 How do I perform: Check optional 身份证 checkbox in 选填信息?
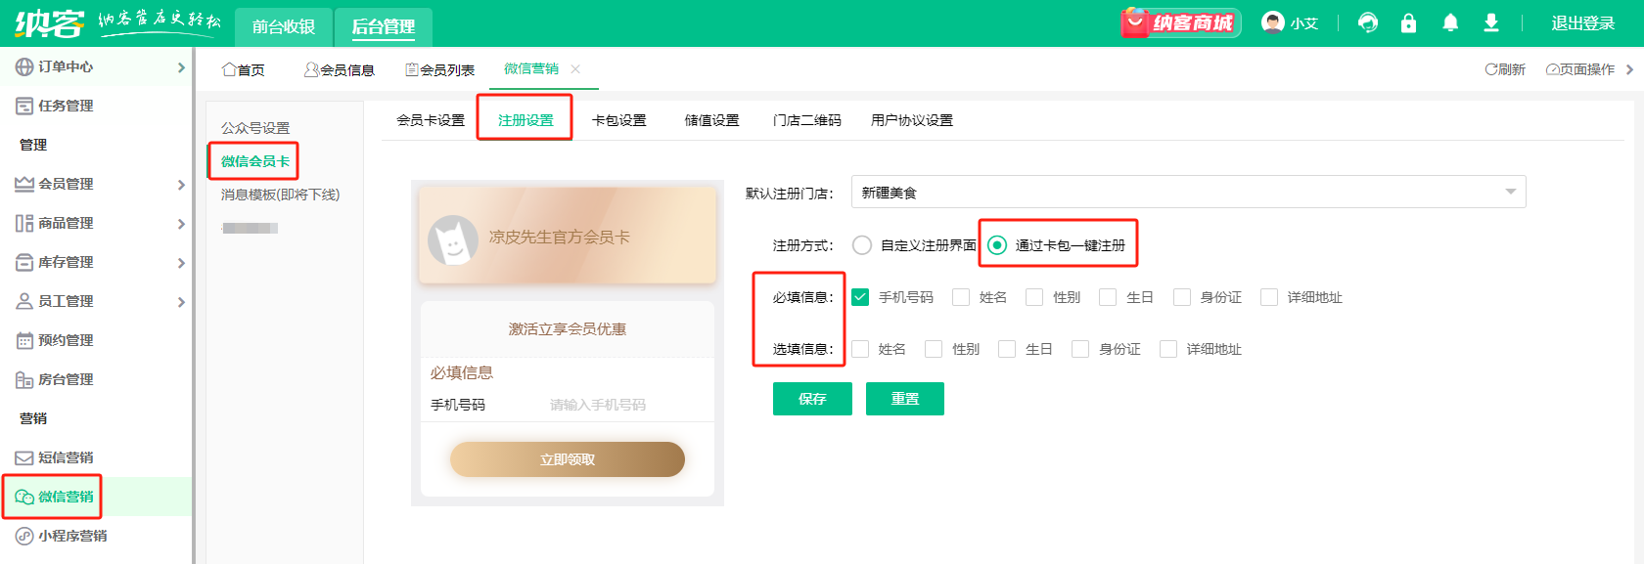[1080, 349]
